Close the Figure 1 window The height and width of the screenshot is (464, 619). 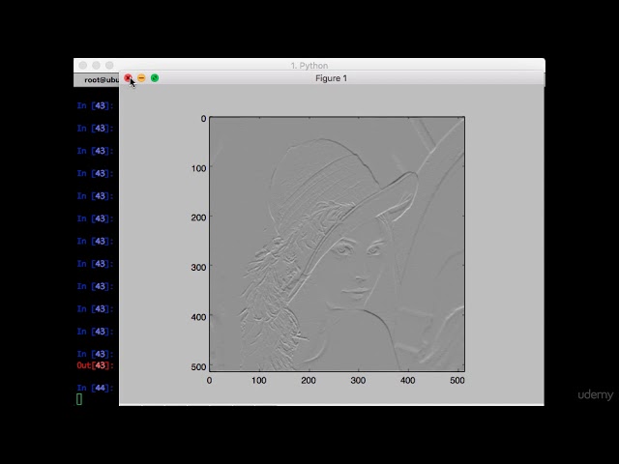(128, 78)
